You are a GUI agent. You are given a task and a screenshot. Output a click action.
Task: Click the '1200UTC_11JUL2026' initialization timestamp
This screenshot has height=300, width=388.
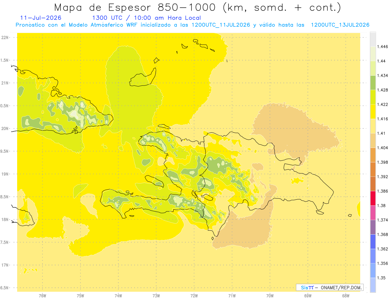pos(221,25)
